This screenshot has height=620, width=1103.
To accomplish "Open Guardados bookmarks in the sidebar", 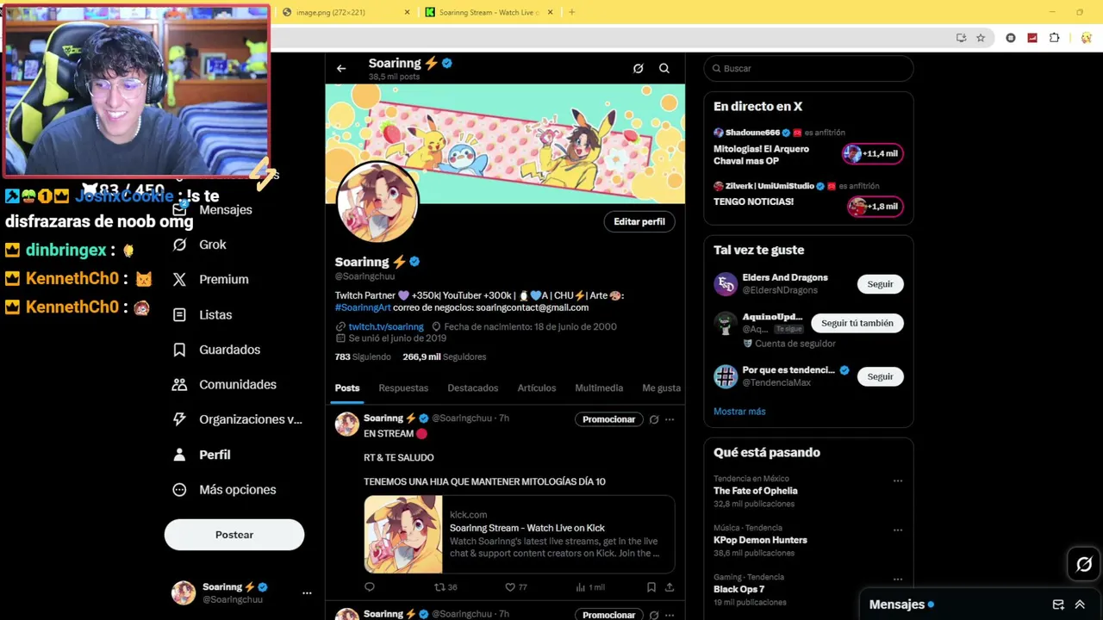I will pos(216,350).
